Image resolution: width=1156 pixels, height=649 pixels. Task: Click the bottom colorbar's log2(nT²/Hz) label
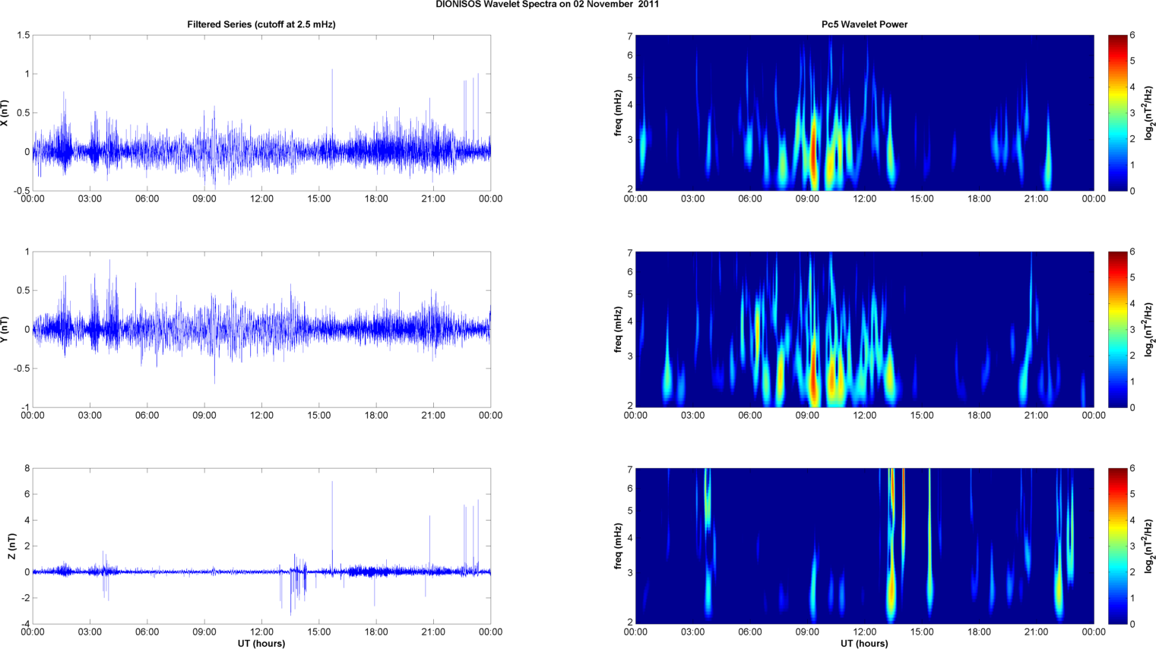(1149, 546)
